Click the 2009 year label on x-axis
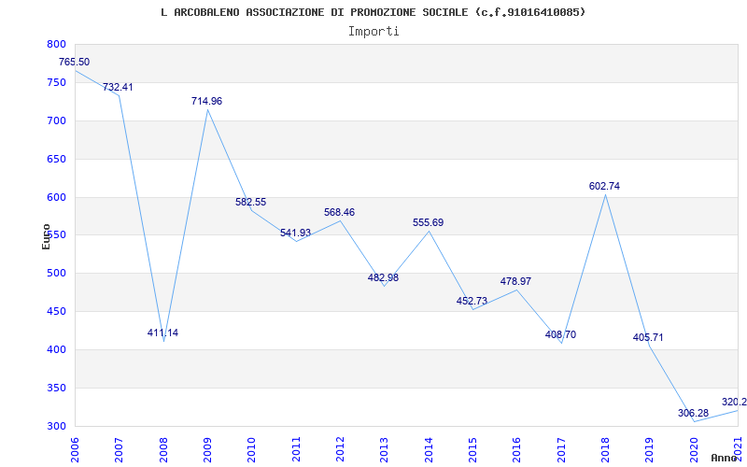Screen dimensions: 747x467 point(207,450)
